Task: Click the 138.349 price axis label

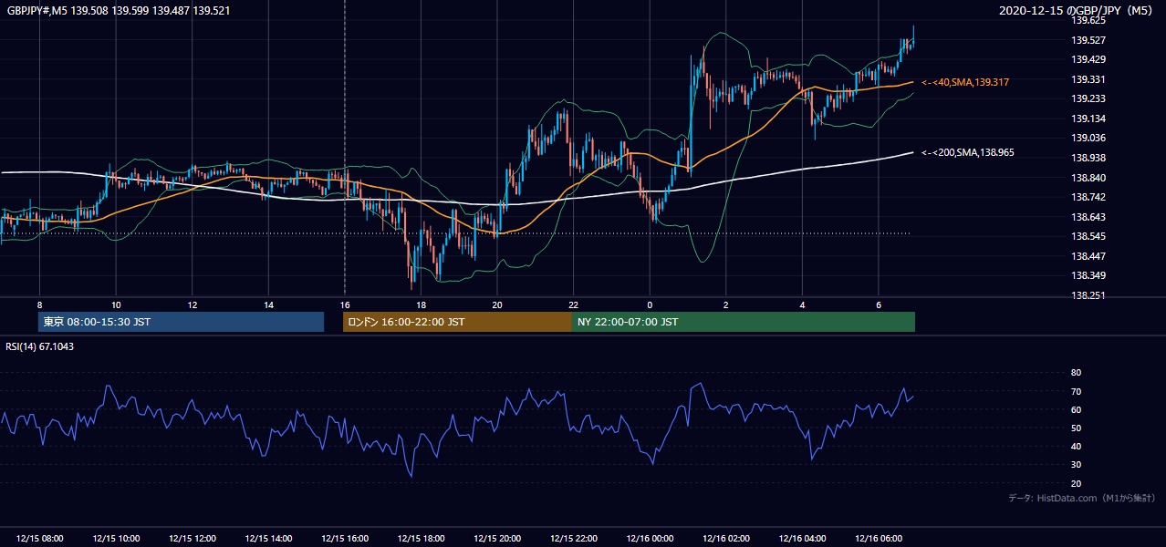Action: [x=1088, y=275]
